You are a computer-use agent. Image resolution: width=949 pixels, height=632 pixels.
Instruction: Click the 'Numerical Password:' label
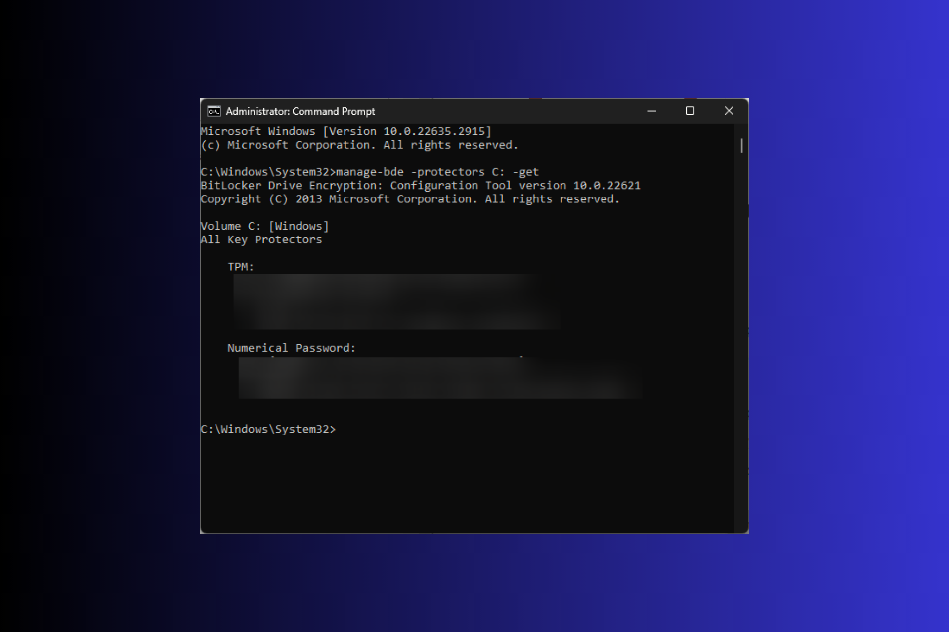click(291, 348)
